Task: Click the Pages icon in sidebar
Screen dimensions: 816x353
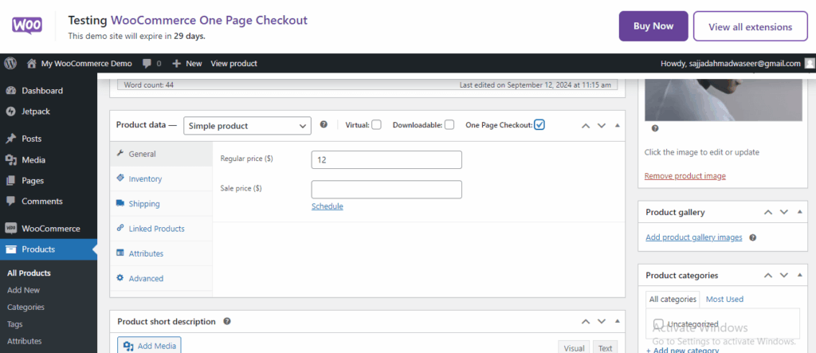Action: (11, 181)
